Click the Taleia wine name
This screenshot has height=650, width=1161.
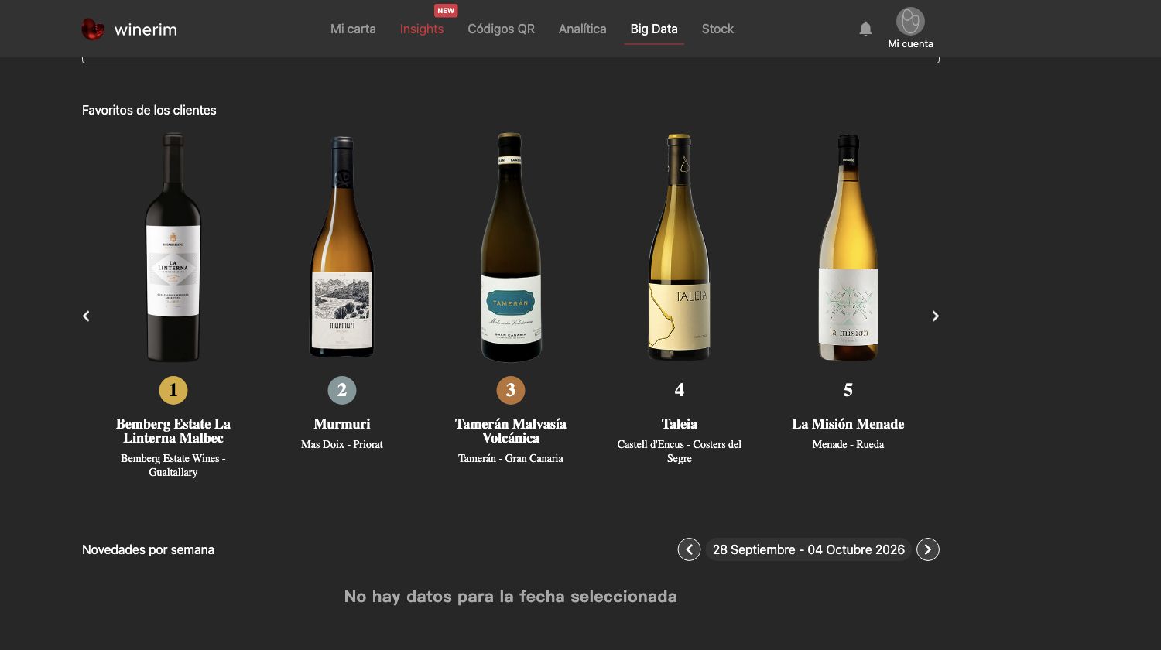coord(680,424)
